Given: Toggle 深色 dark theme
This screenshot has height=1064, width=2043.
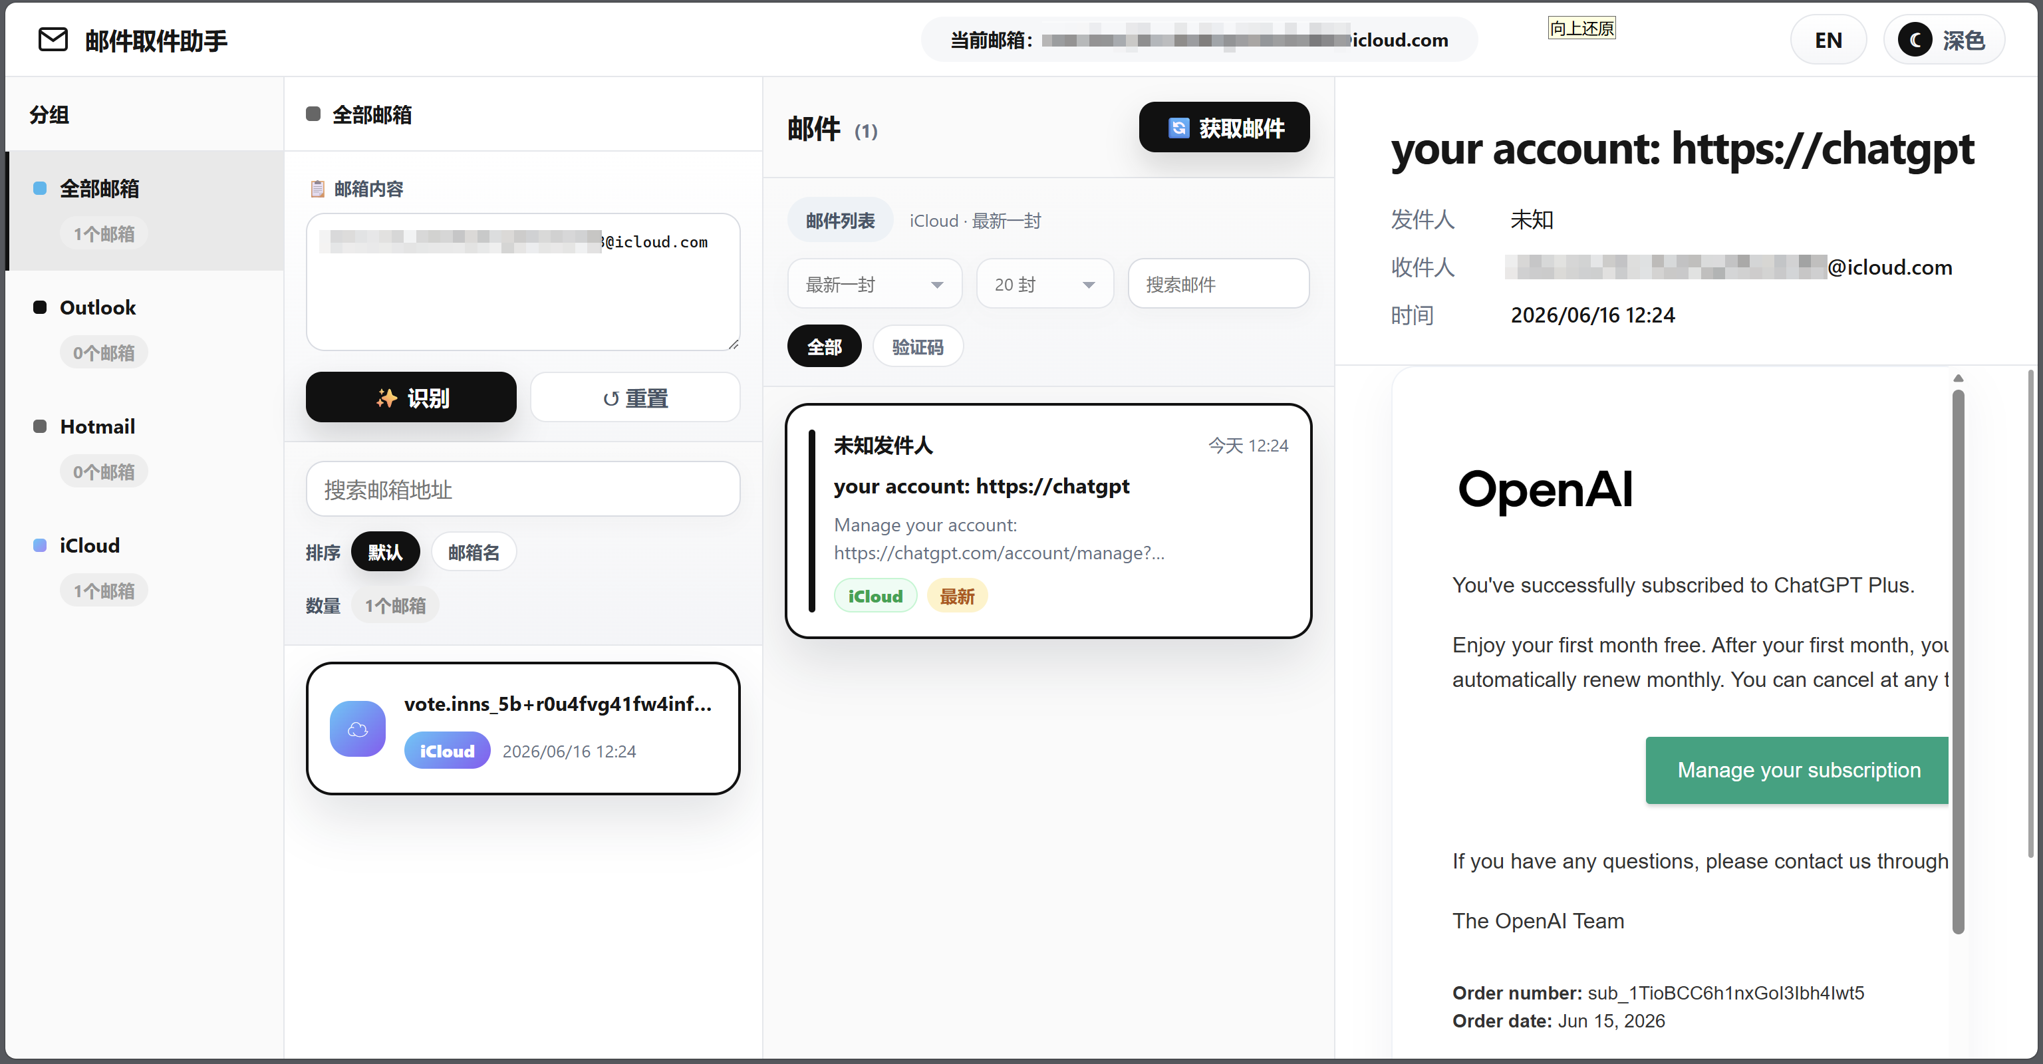Looking at the screenshot, I should click(x=1944, y=40).
